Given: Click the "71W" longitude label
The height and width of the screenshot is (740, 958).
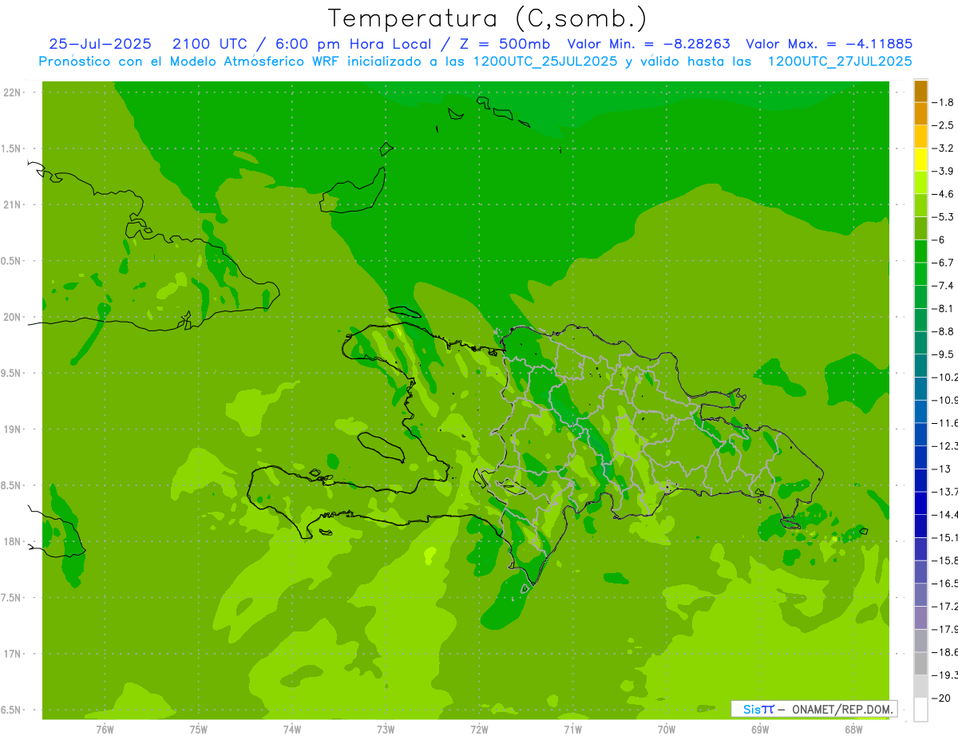Looking at the screenshot, I should [x=572, y=729].
